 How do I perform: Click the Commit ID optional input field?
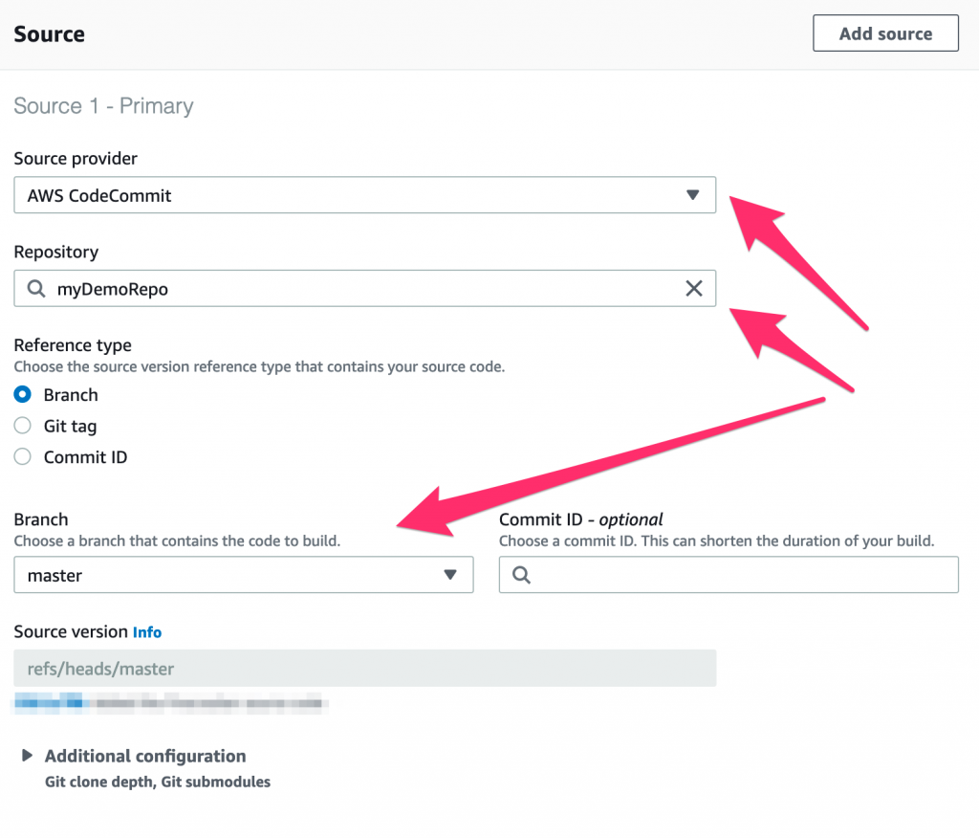click(729, 575)
